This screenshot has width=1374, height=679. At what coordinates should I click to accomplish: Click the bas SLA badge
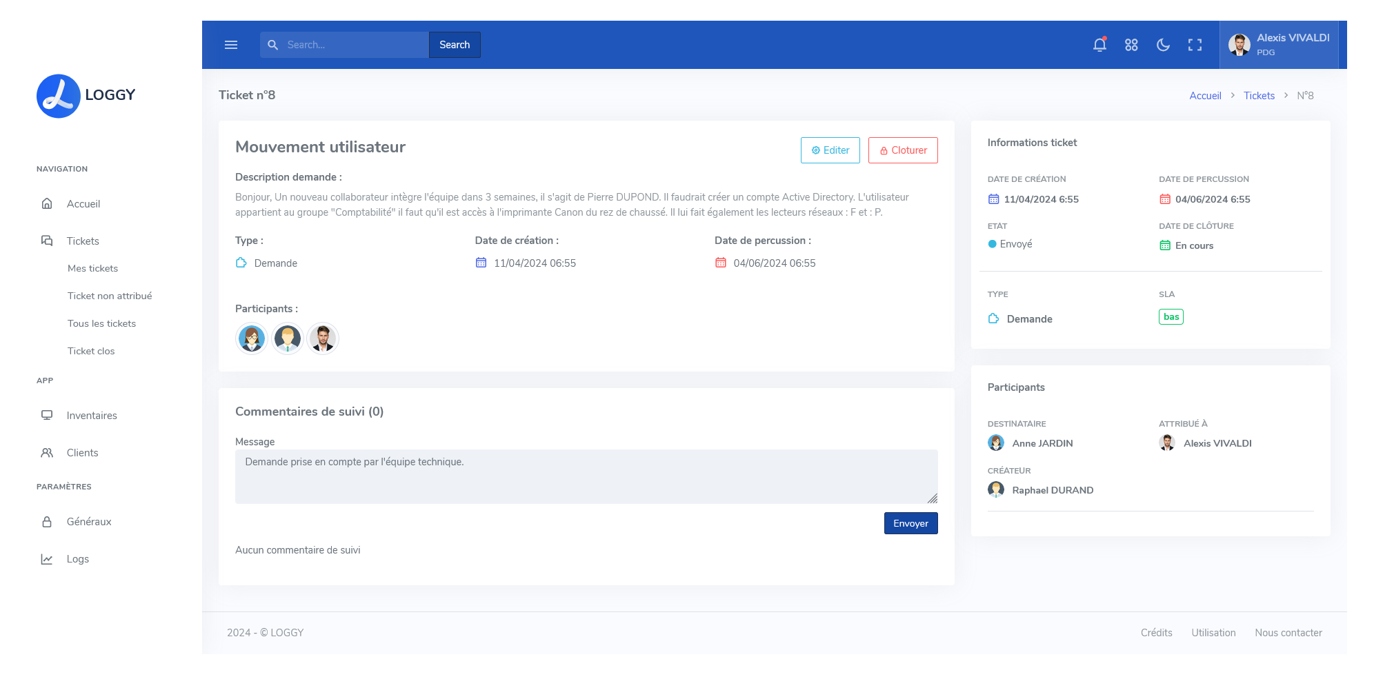click(1171, 317)
